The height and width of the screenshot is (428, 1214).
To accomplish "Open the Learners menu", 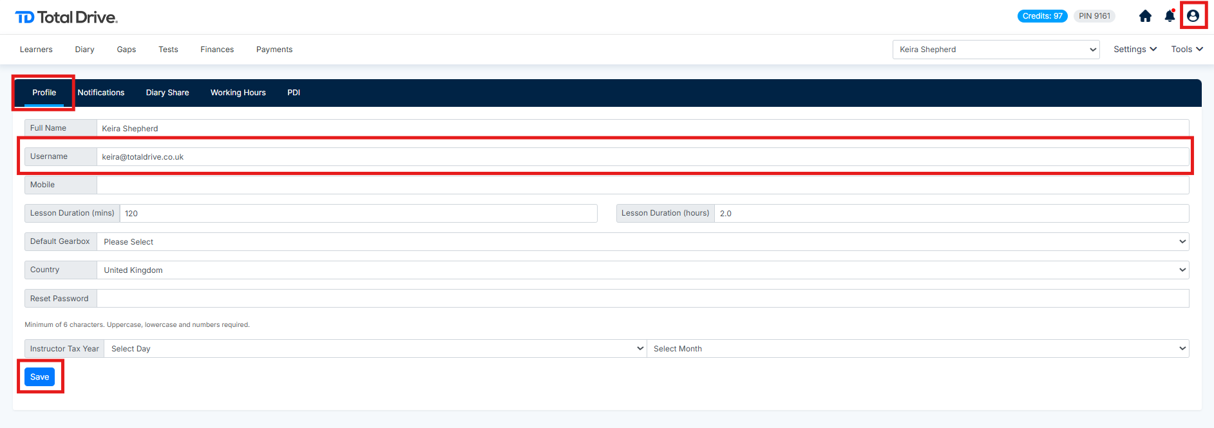I will coord(36,50).
